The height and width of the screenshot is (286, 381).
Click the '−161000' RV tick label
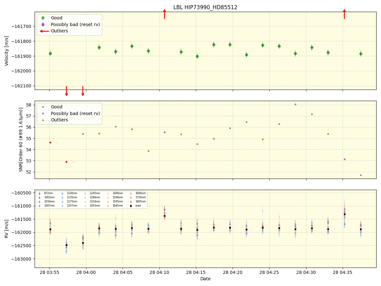pos(22,206)
